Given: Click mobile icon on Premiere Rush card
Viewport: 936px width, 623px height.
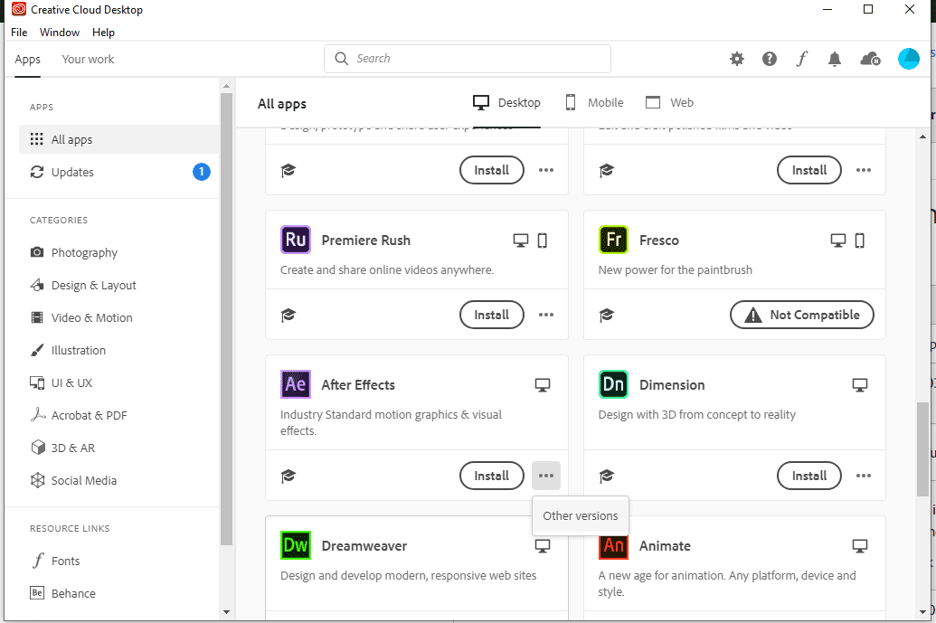Looking at the screenshot, I should (542, 241).
